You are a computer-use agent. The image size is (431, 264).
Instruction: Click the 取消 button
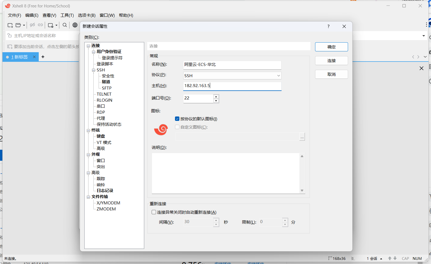[332, 74]
